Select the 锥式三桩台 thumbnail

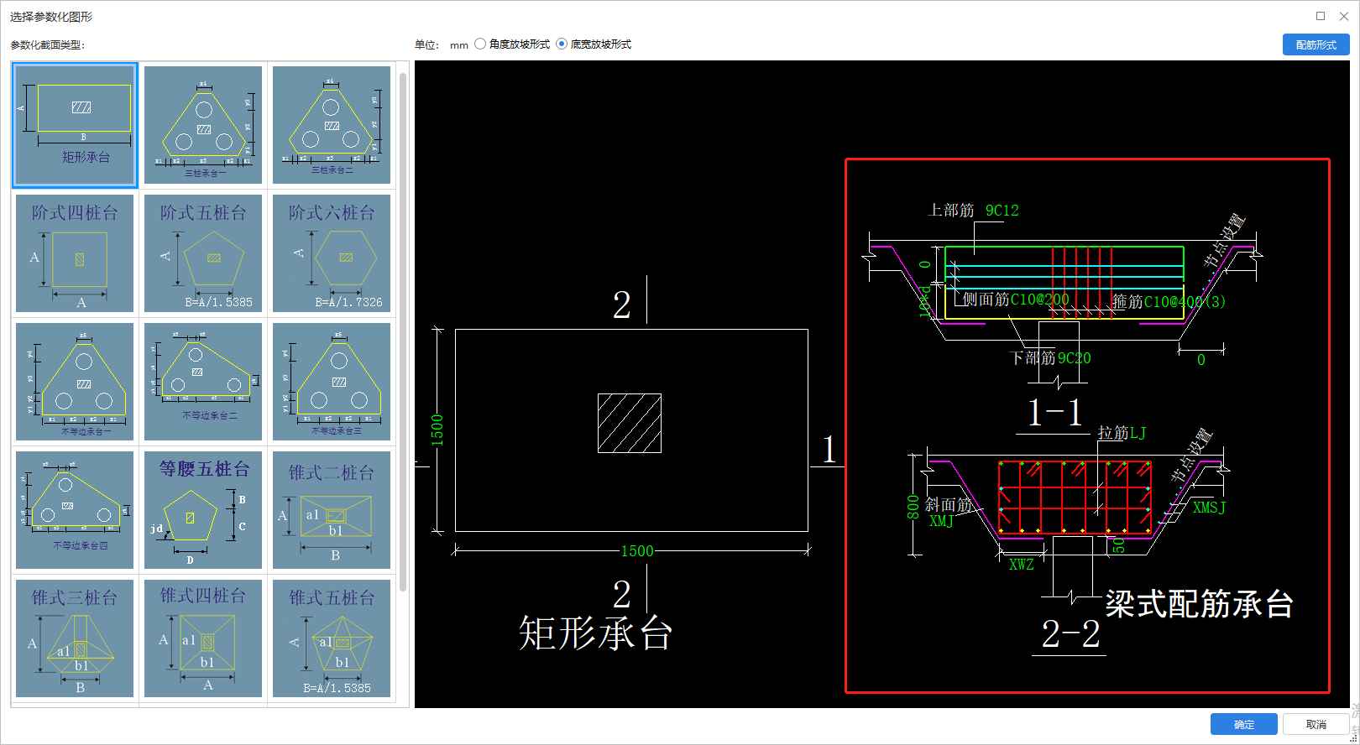pyautogui.click(x=75, y=638)
